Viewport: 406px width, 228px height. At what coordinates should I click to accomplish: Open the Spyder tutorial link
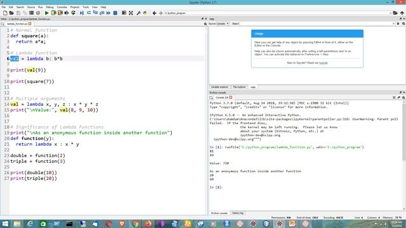point(323,63)
